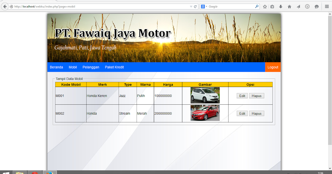Select the 200000000 price cell

(168, 114)
